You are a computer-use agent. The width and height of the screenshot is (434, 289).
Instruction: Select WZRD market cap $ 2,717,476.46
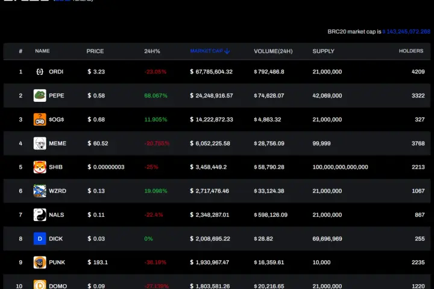click(x=209, y=191)
